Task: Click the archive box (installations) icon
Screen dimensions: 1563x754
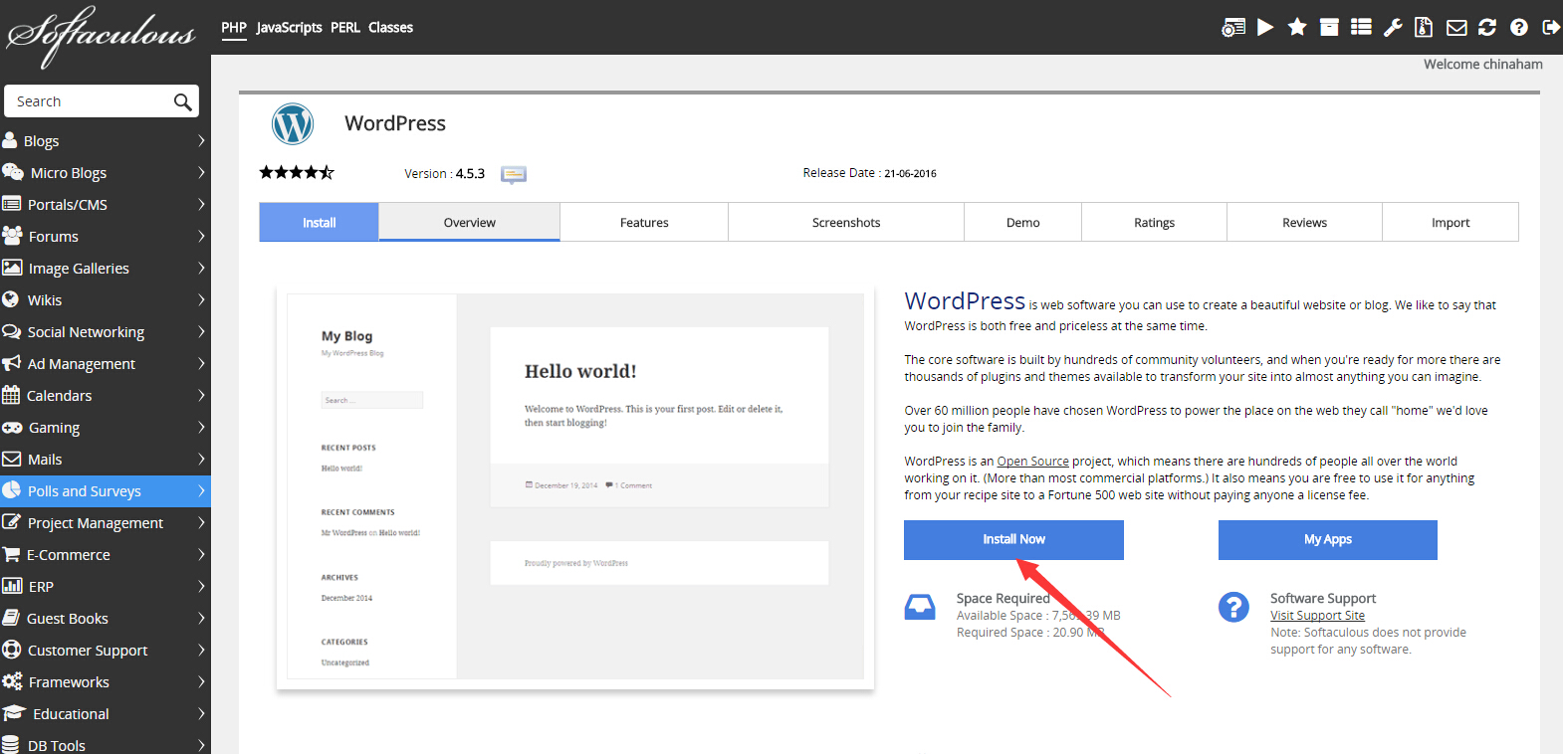Action: coord(1329,27)
